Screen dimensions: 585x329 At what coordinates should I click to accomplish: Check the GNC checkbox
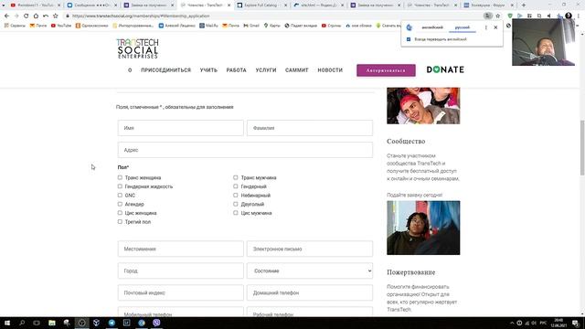point(120,195)
